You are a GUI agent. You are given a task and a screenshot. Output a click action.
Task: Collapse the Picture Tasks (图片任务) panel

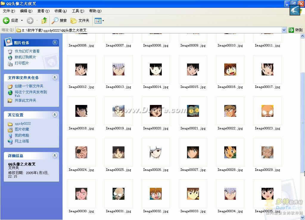pyautogui.click(x=55, y=42)
